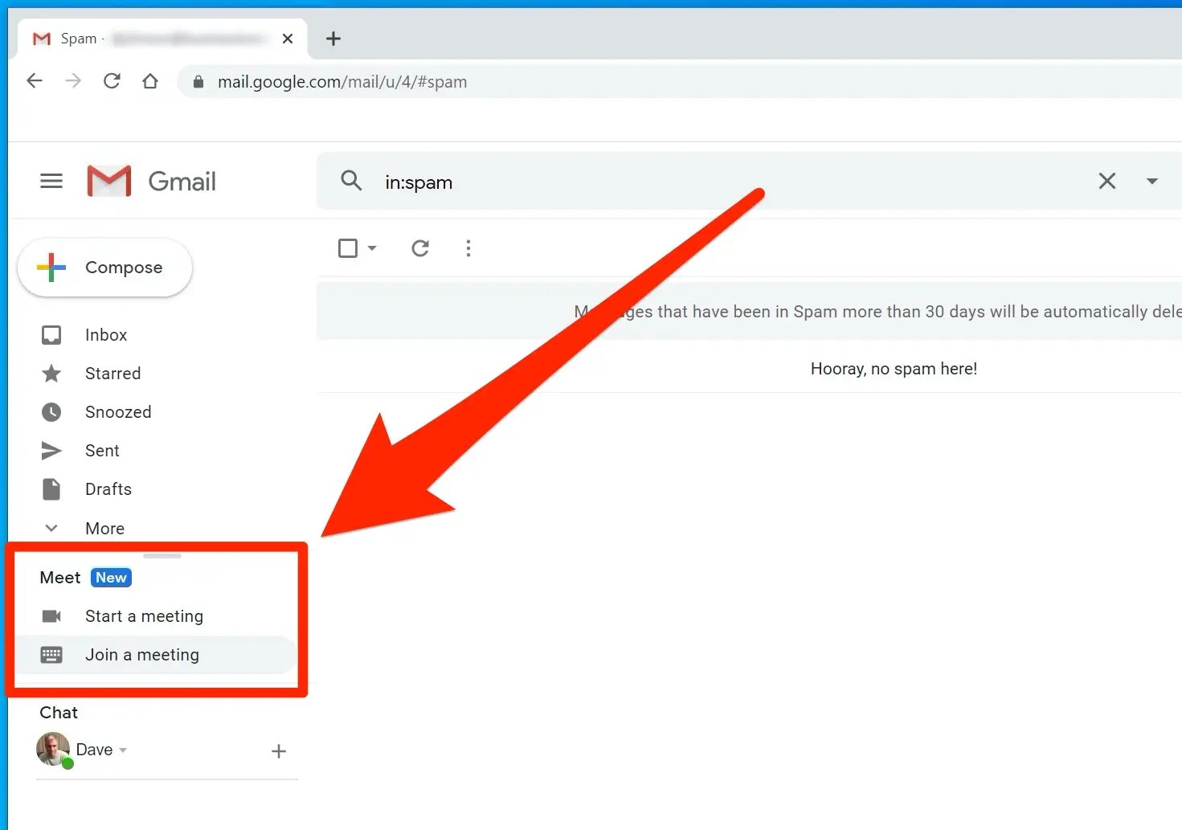The width and height of the screenshot is (1182, 830).
Task: Open the three-dot more options menu
Action: click(x=468, y=248)
